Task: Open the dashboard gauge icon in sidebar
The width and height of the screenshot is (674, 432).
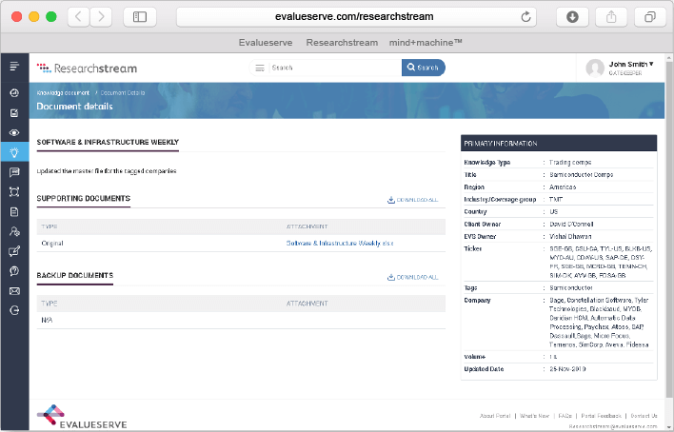Action: (x=14, y=93)
